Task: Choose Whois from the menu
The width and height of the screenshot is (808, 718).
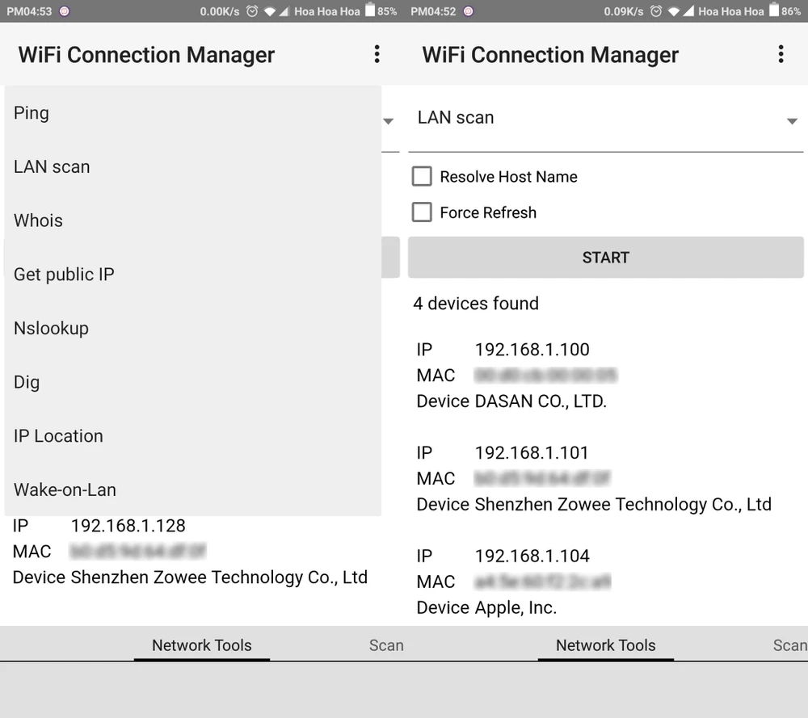Action: pyautogui.click(x=38, y=220)
